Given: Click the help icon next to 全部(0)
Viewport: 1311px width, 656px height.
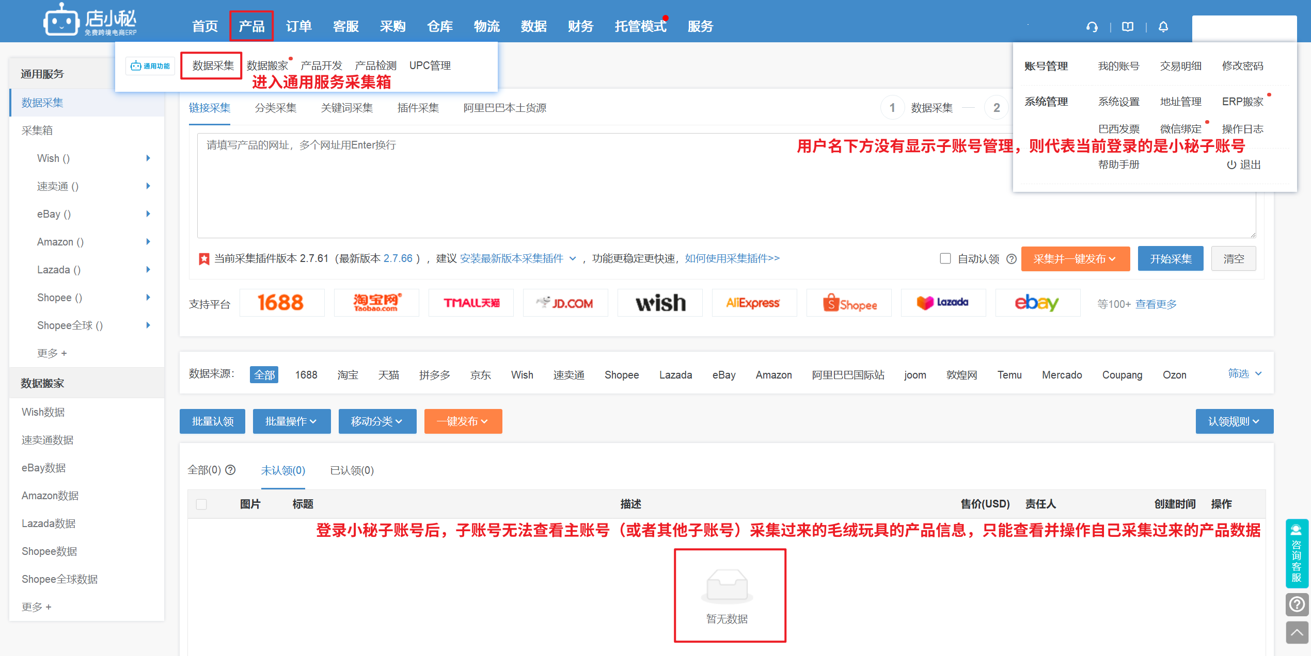Looking at the screenshot, I should point(231,470).
